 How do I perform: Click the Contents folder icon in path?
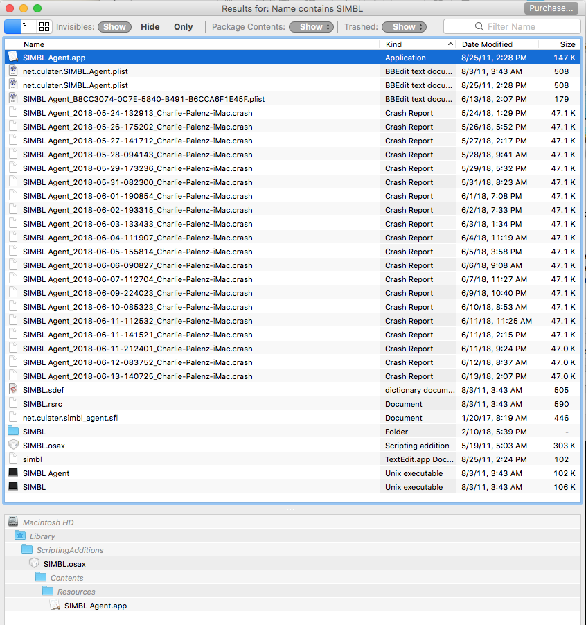coord(41,577)
